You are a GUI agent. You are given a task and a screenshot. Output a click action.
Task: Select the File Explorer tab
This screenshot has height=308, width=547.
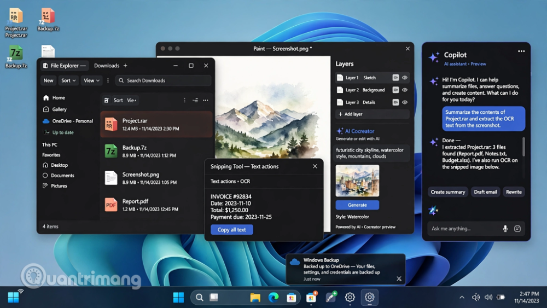pyautogui.click(x=64, y=66)
